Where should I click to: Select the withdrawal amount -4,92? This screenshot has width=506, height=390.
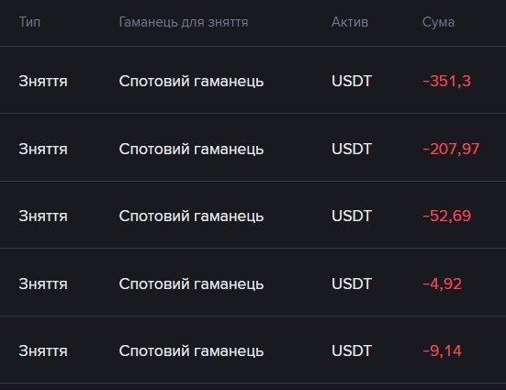tap(442, 284)
